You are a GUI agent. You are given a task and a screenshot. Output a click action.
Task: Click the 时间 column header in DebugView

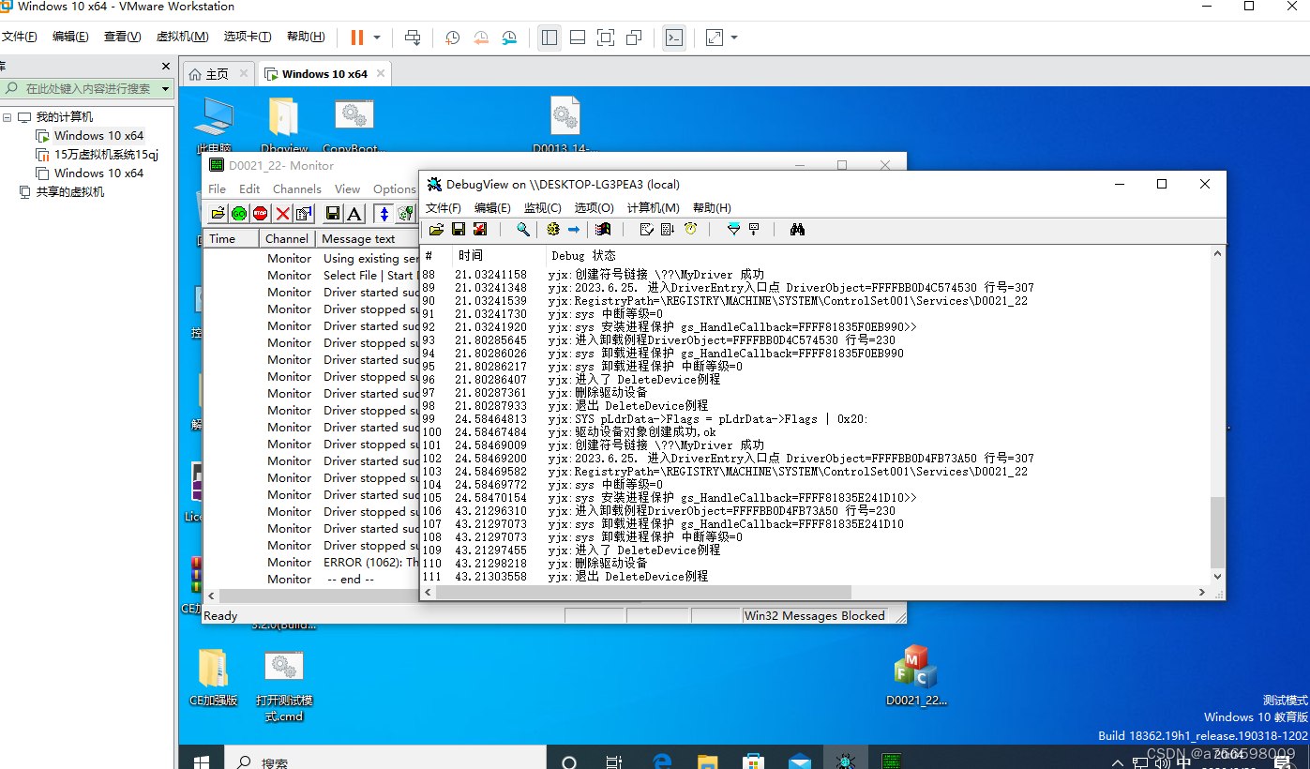coord(497,255)
